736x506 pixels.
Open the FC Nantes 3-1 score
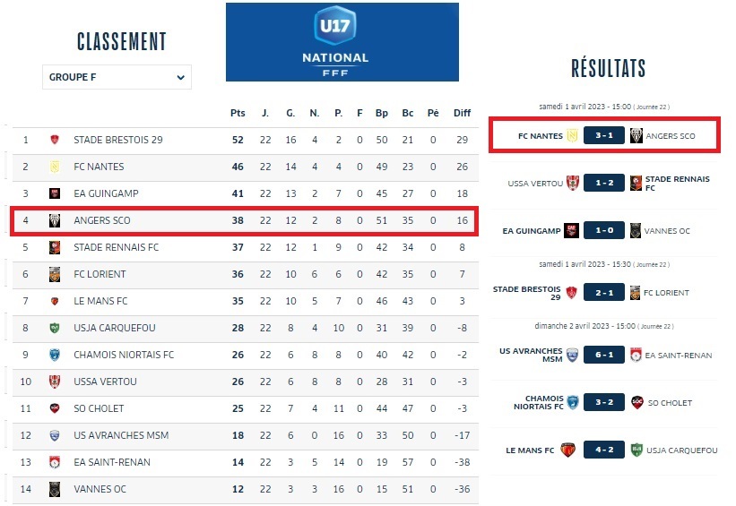tap(603, 135)
